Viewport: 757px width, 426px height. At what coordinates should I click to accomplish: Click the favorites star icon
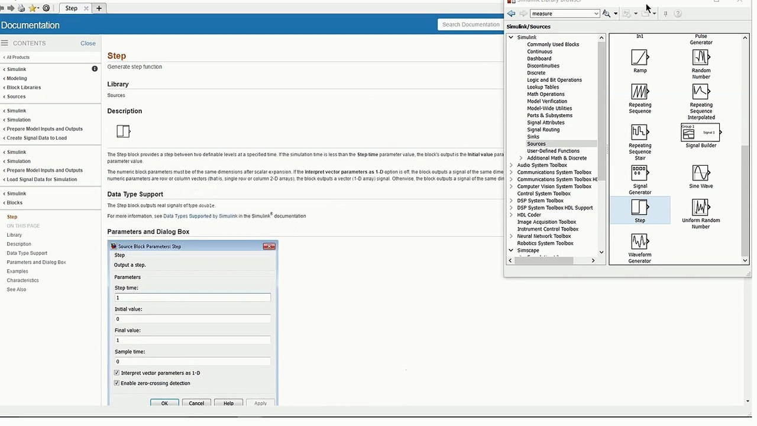33,8
